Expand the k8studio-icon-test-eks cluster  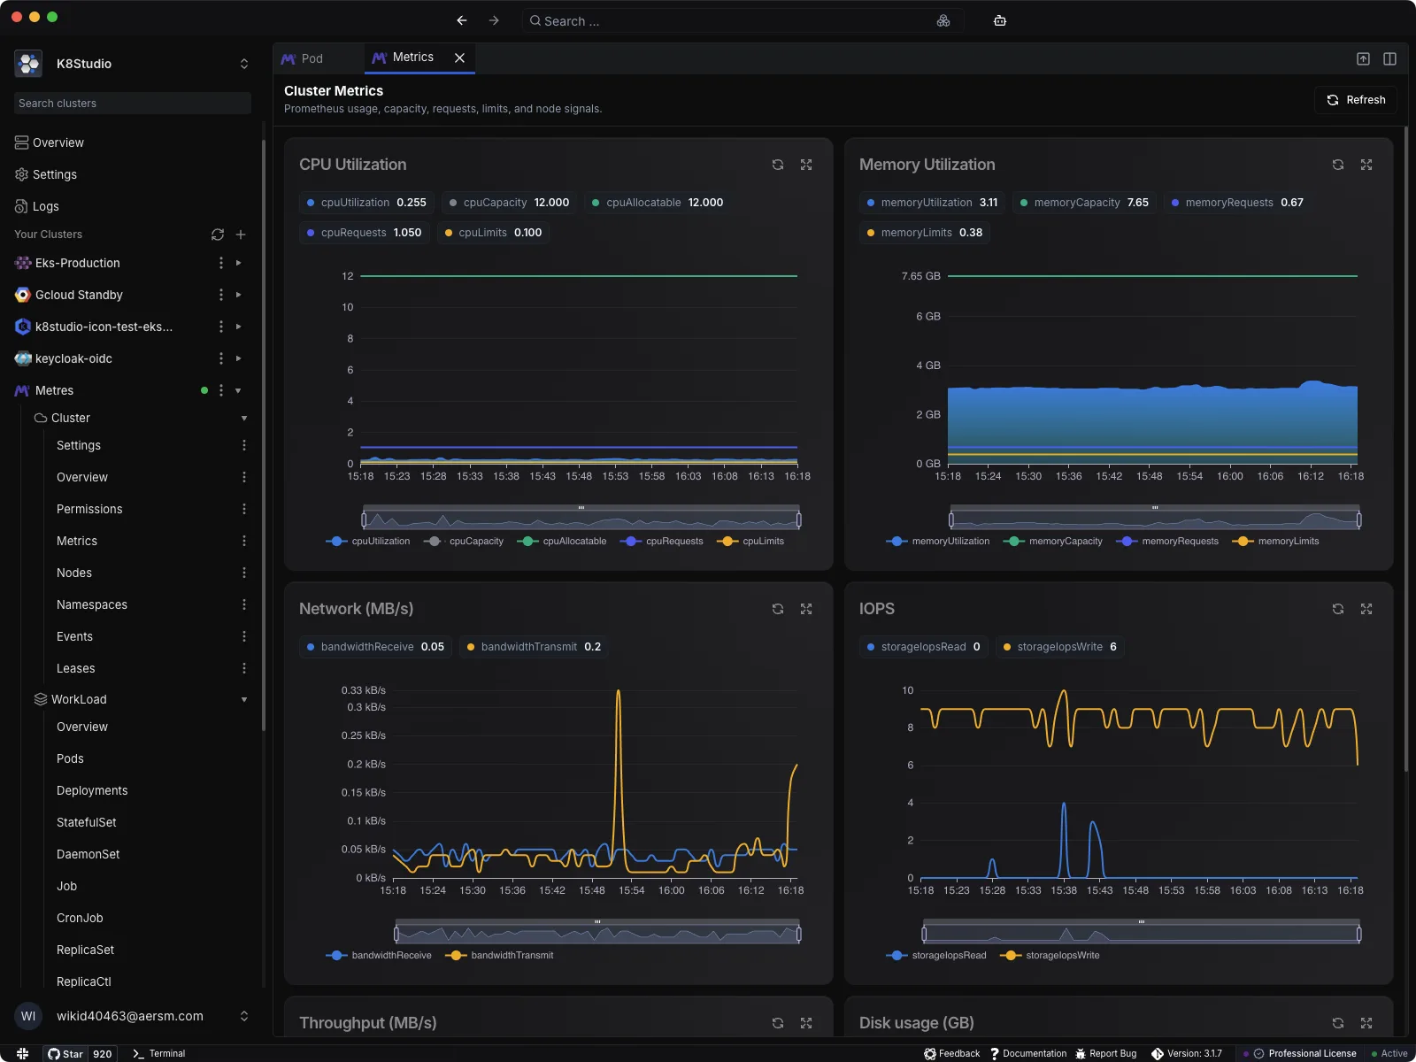[x=238, y=327]
